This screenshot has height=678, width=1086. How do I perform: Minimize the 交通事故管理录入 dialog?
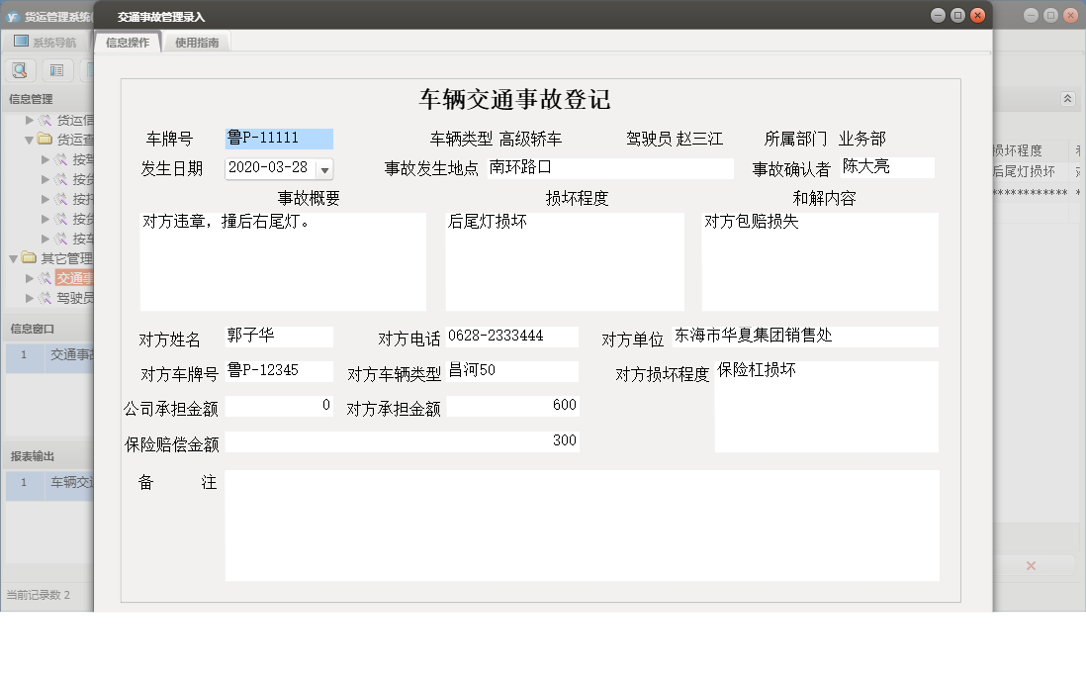click(x=938, y=15)
